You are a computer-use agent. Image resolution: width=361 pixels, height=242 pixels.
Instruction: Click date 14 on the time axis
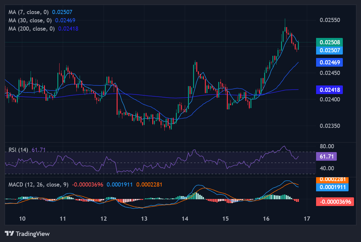click(185, 218)
